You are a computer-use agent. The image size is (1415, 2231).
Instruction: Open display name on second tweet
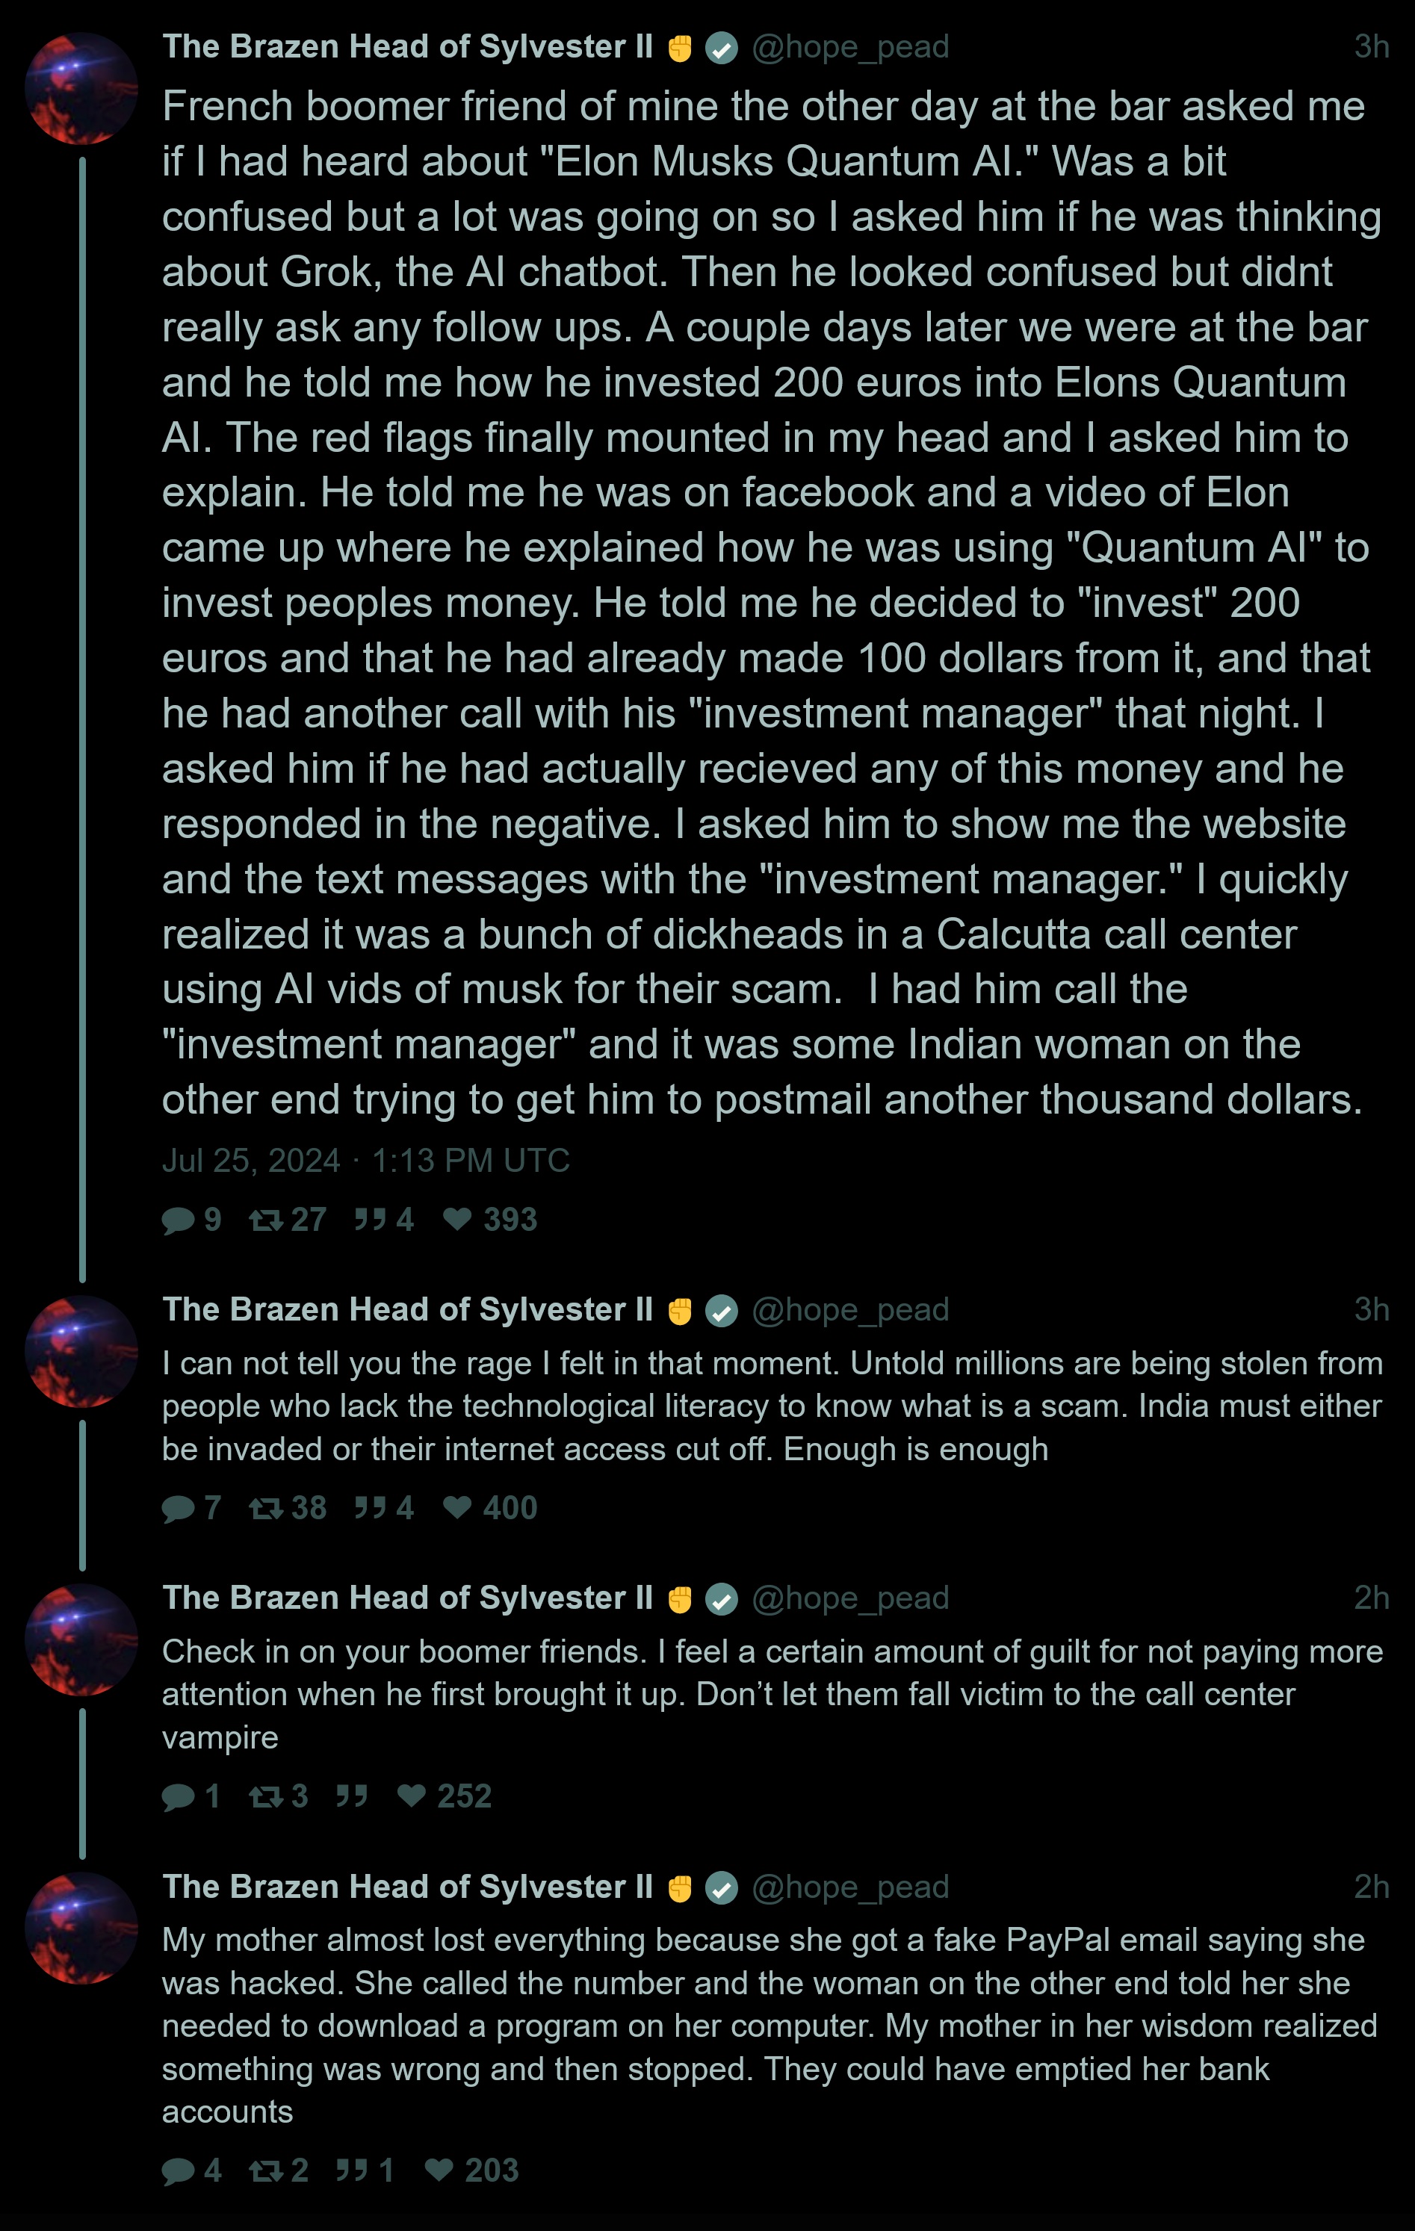408,1309
